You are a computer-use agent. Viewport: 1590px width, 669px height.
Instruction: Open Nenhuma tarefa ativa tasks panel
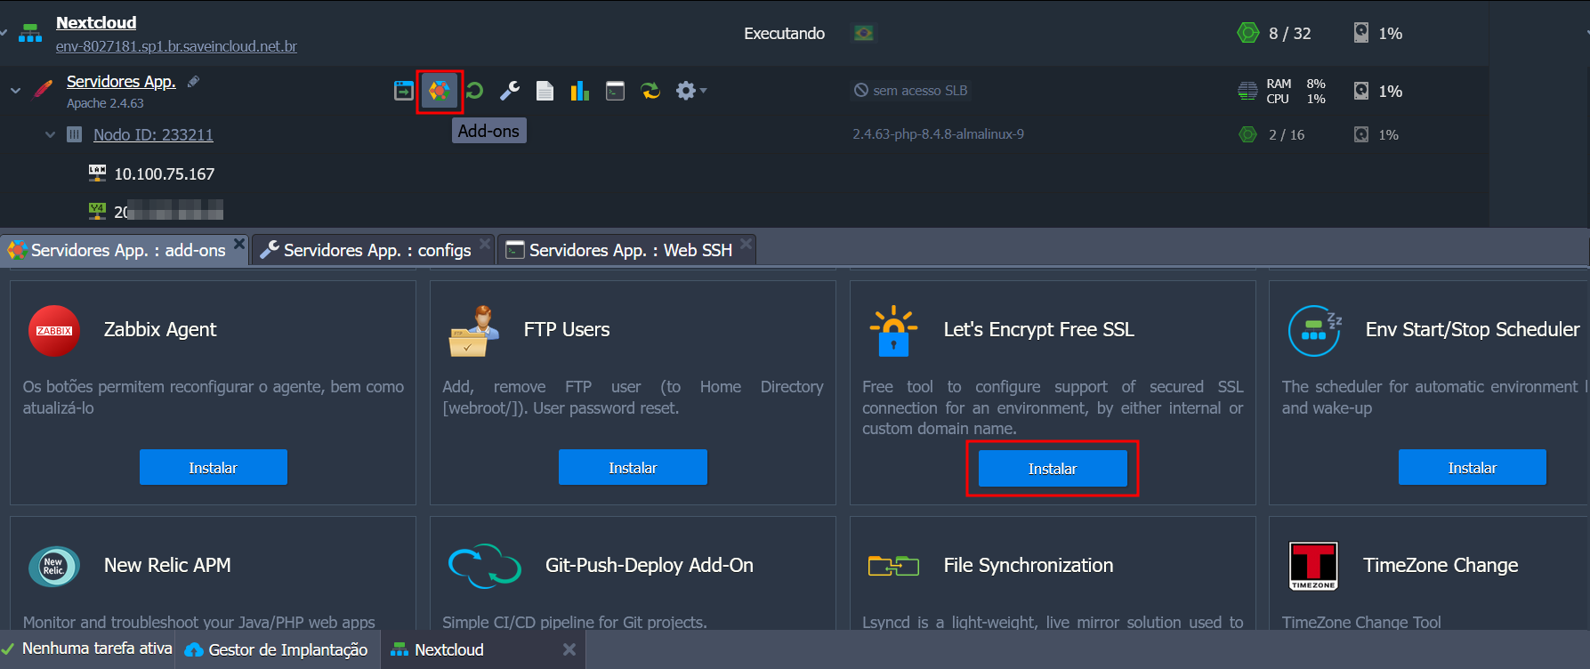87,649
